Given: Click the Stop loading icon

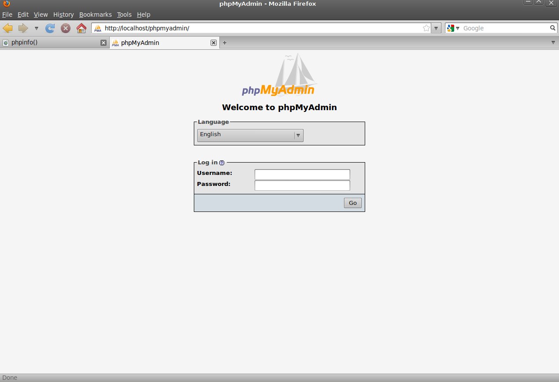Looking at the screenshot, I should [66, 28].
